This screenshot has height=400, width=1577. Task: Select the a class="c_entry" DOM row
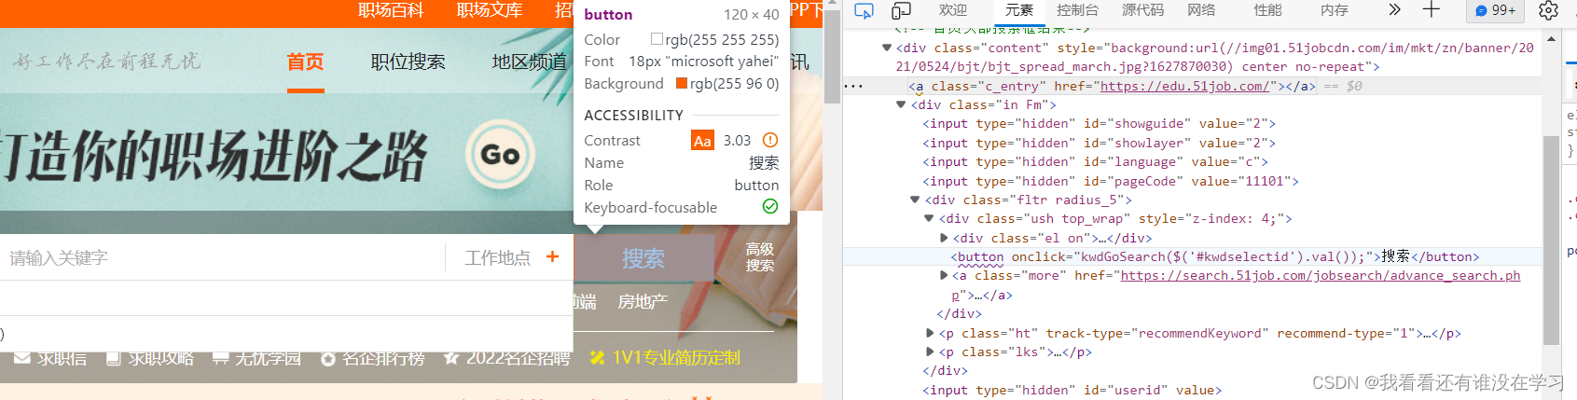(x=1113, y=86)
